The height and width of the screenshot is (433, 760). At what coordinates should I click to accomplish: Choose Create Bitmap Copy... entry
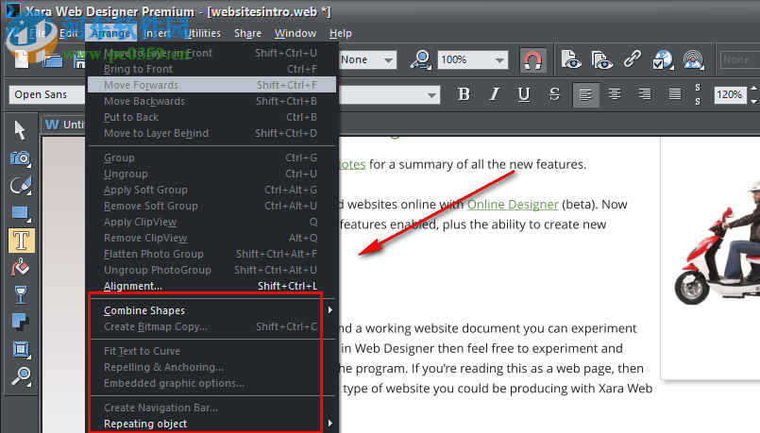211,326
